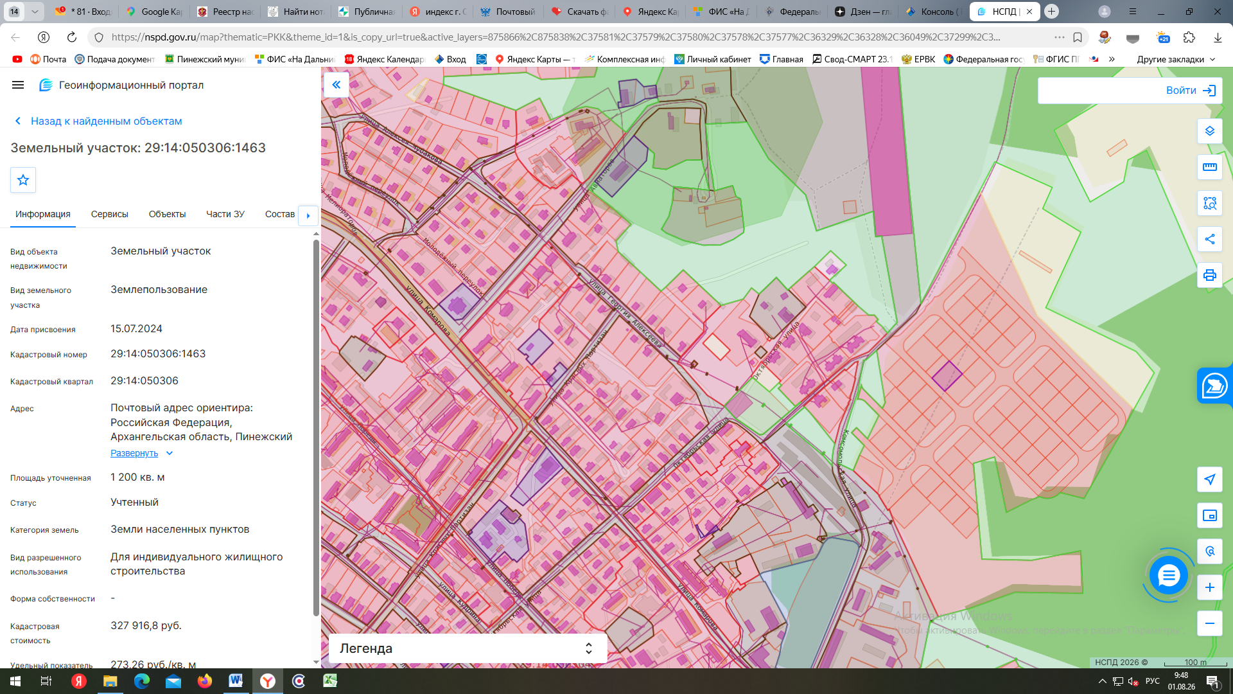
Task: Click the info panel vertical scrollbar
Action: point(316,427)
